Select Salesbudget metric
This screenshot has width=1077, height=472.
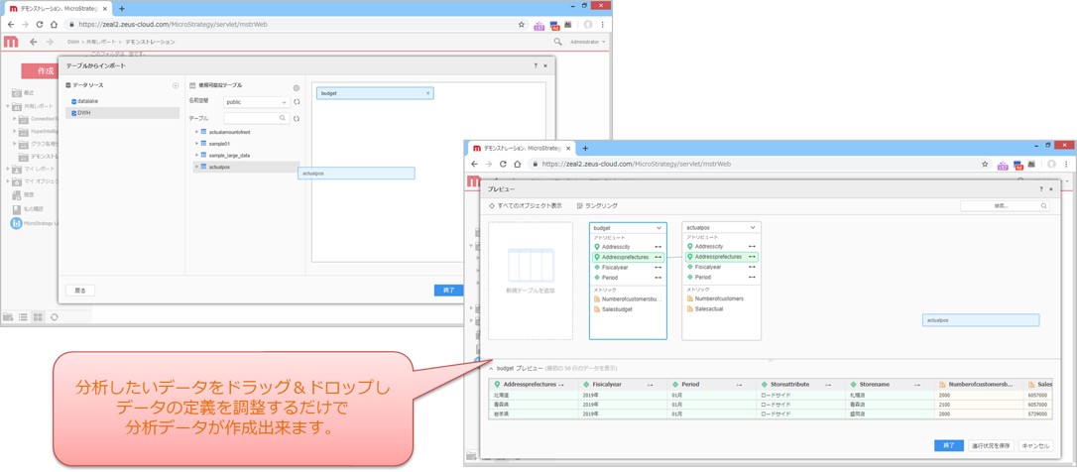pyautogui.click(x=617, y=309)
